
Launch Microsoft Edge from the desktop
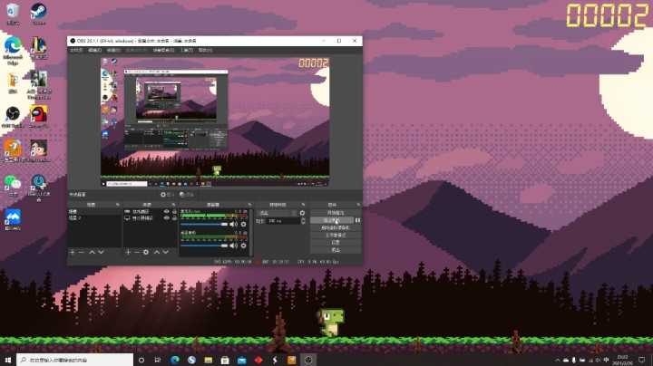pos(13,50)
